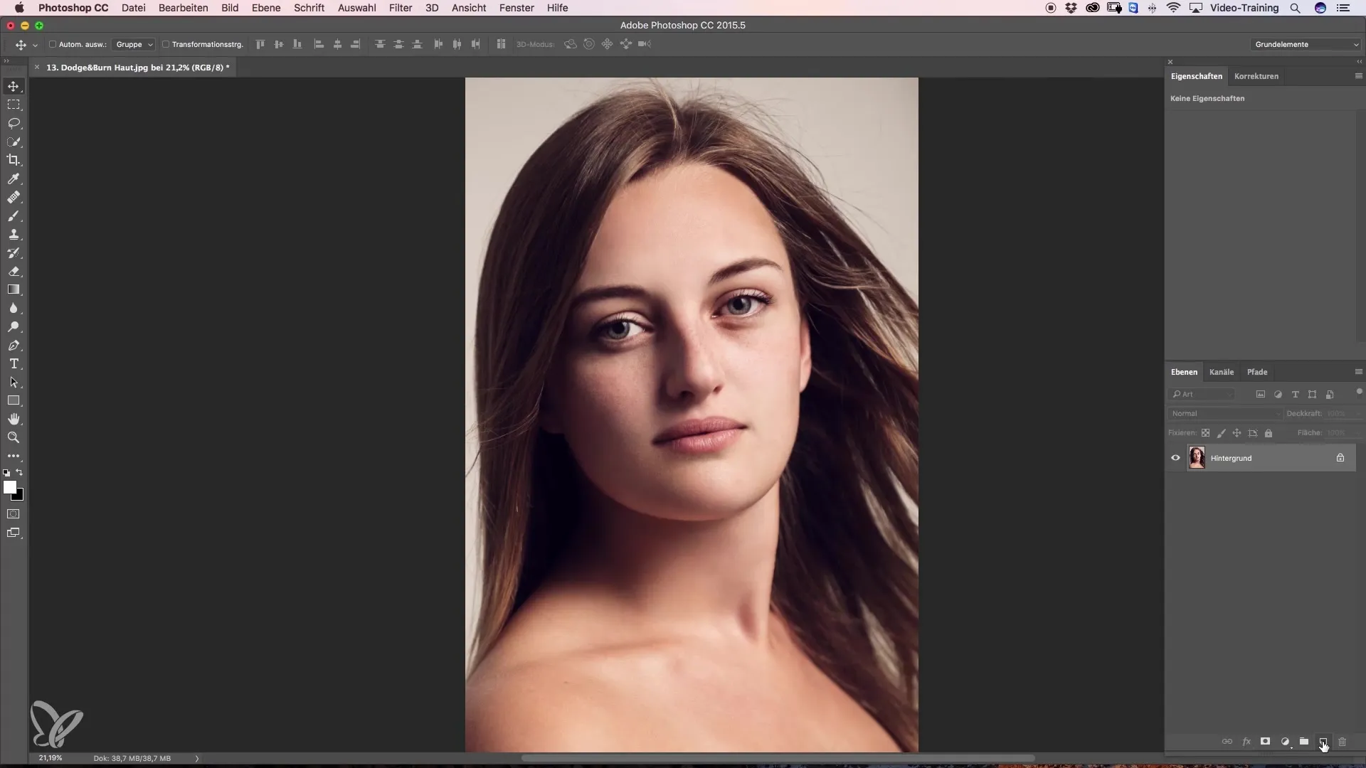
Task: Open the Edit Toolbar ellipsis button
Action: pos(14,456)
